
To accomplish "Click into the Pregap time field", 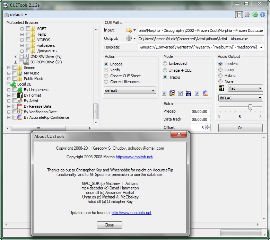I will pyautogui.click(x=200, y=112).
